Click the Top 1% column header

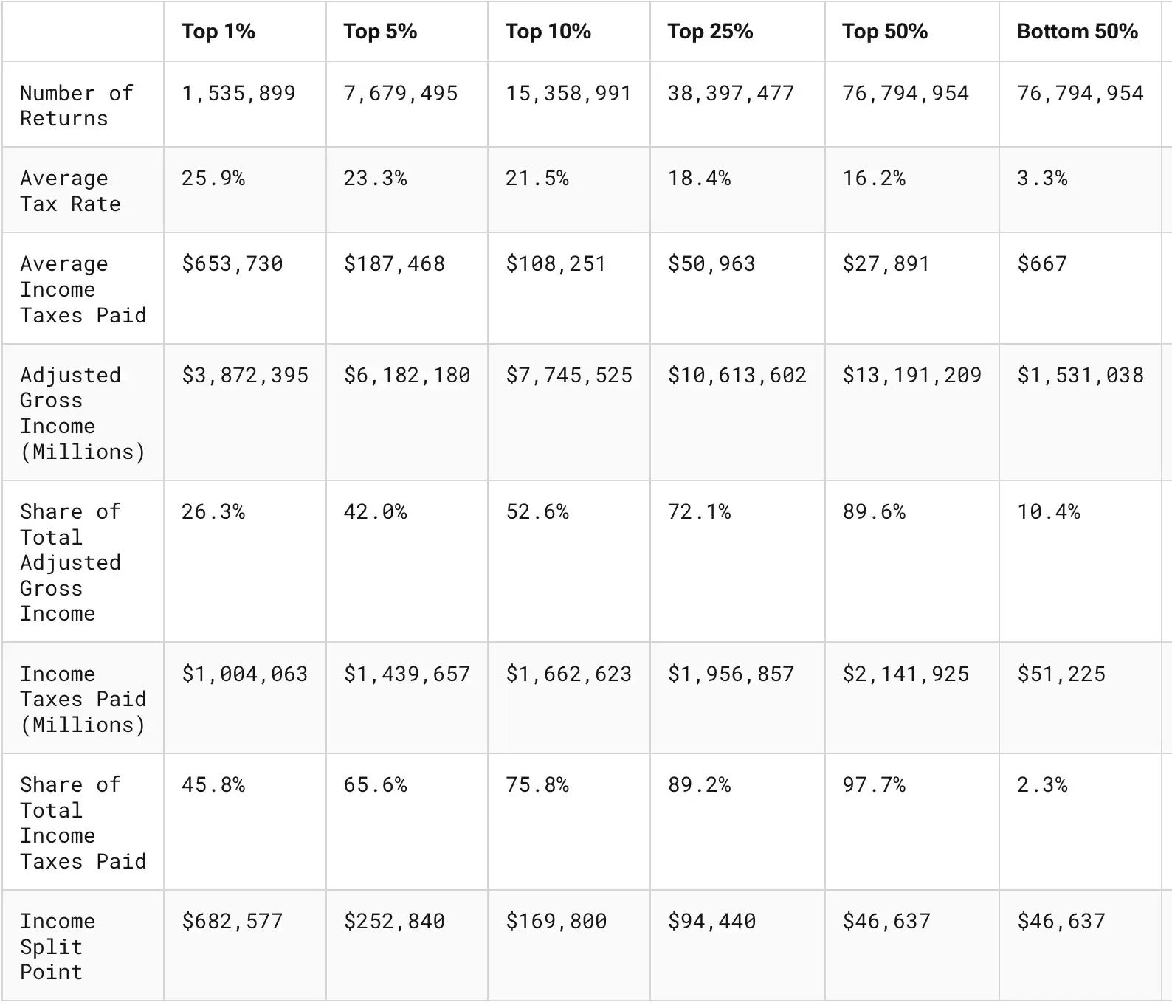coord(218,32)
